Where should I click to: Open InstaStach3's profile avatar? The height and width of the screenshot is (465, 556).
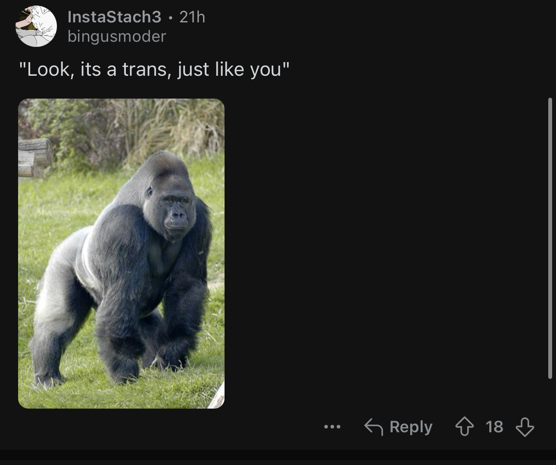point(36,26)
